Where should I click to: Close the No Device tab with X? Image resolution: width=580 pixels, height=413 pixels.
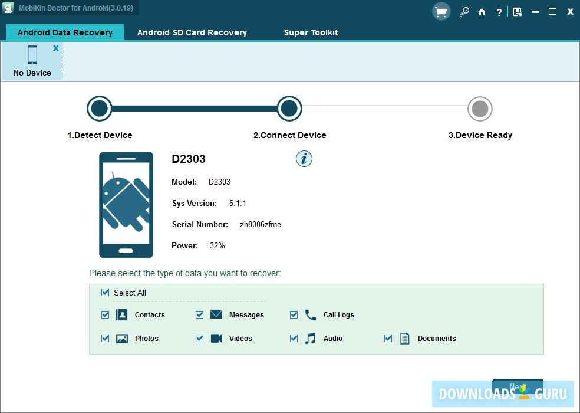(56, 48)
